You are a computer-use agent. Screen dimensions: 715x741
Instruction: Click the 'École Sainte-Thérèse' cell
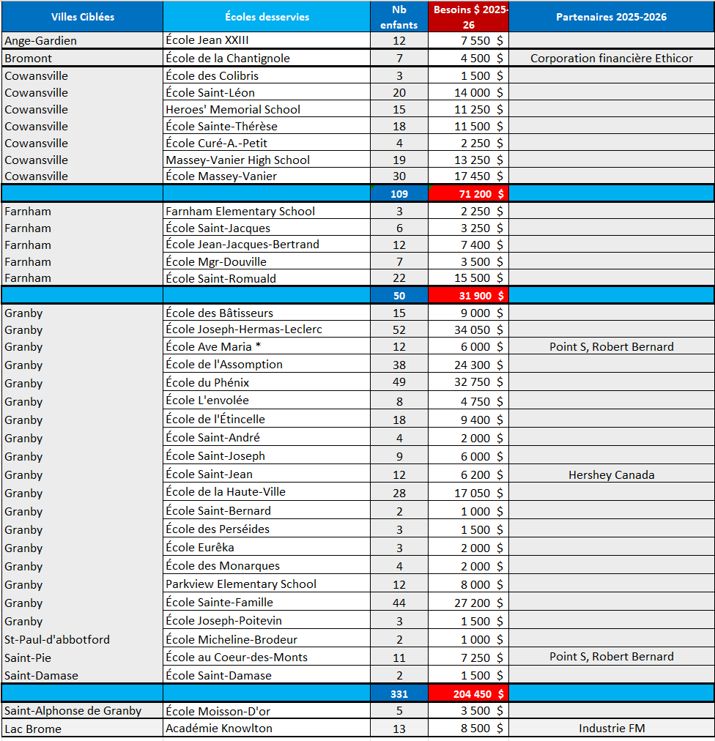click(x=267, y=126)
